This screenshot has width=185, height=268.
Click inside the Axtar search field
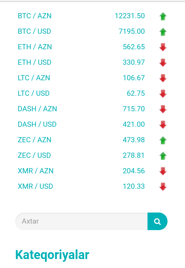[x=81, y=221]
